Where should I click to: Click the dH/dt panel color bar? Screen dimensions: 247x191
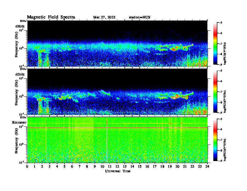tap(215, 43)
